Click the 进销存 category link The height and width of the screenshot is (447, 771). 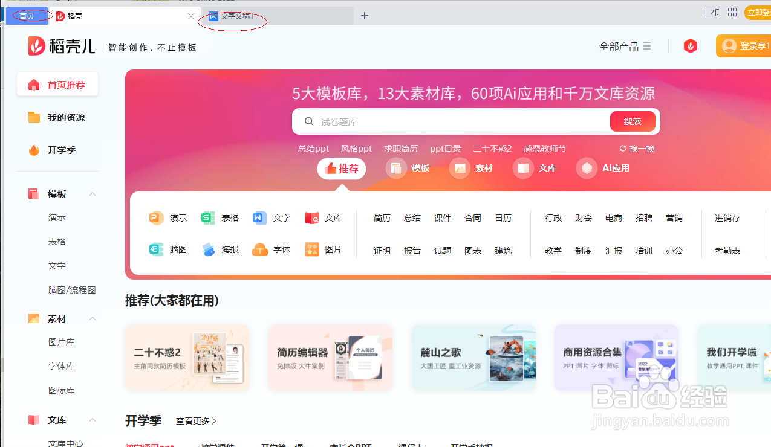(727, 218)
